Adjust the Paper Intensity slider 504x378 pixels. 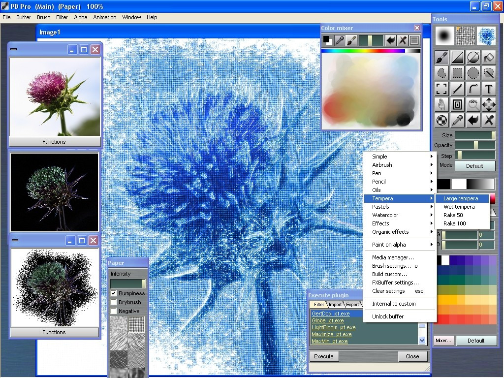pyautogui.click(x=128, y=283)
